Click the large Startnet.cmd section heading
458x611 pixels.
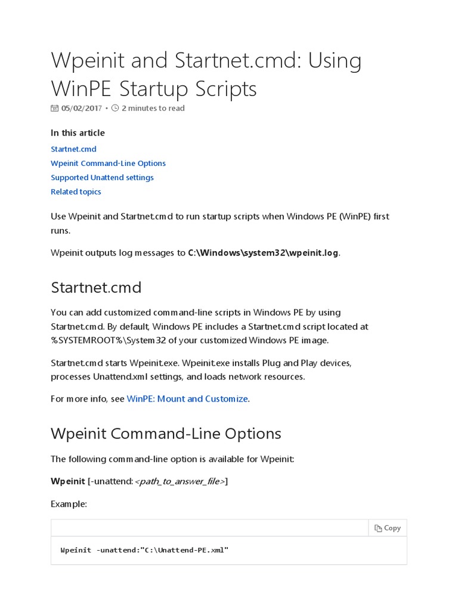(x=96, y=287)
